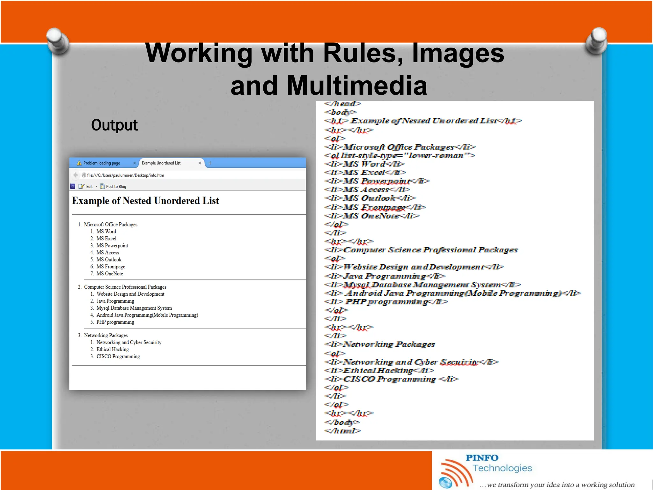Click 'Computer Science Professional Packages' in output
Screen dimensions: 653x490
pyautogui.click(x=125, y=287)
